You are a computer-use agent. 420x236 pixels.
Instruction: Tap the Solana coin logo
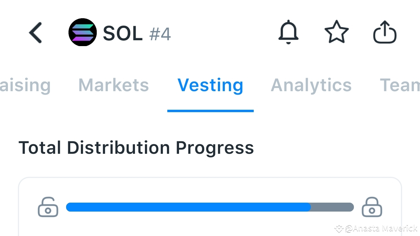click(83, 33)
